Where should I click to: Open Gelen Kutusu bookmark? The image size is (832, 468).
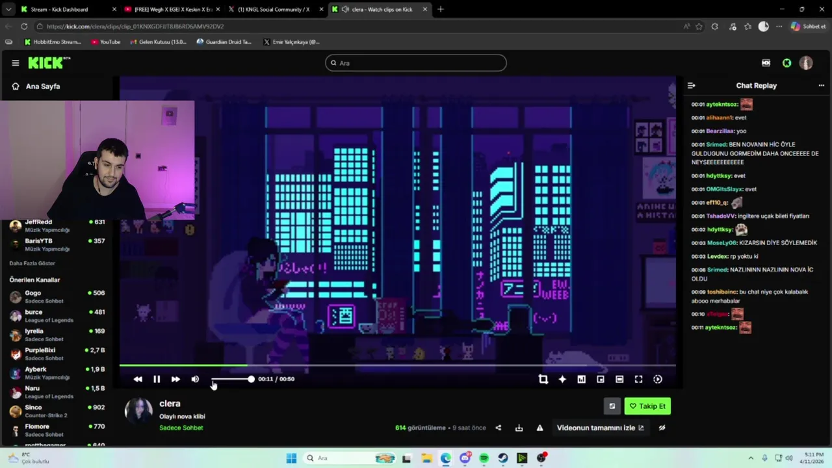click(158, 42)
